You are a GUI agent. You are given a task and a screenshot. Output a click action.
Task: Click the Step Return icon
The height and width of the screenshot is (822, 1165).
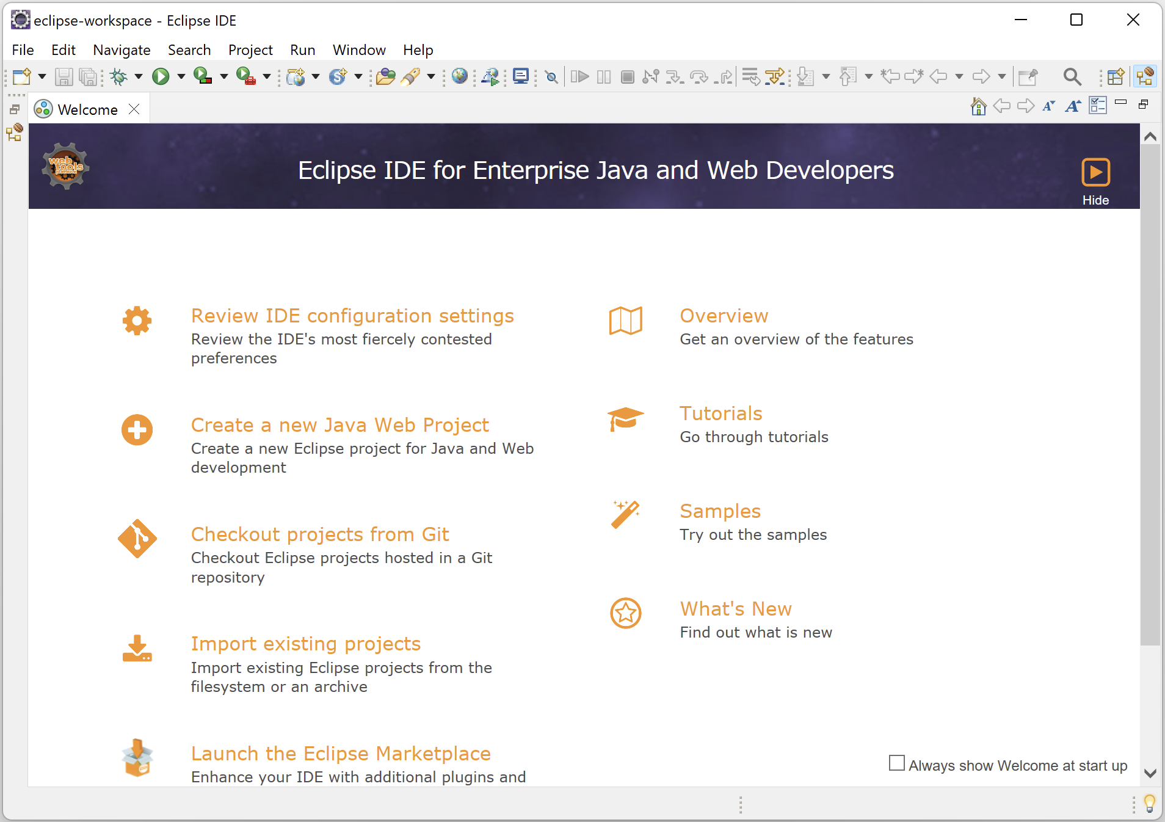coord(724,77)
